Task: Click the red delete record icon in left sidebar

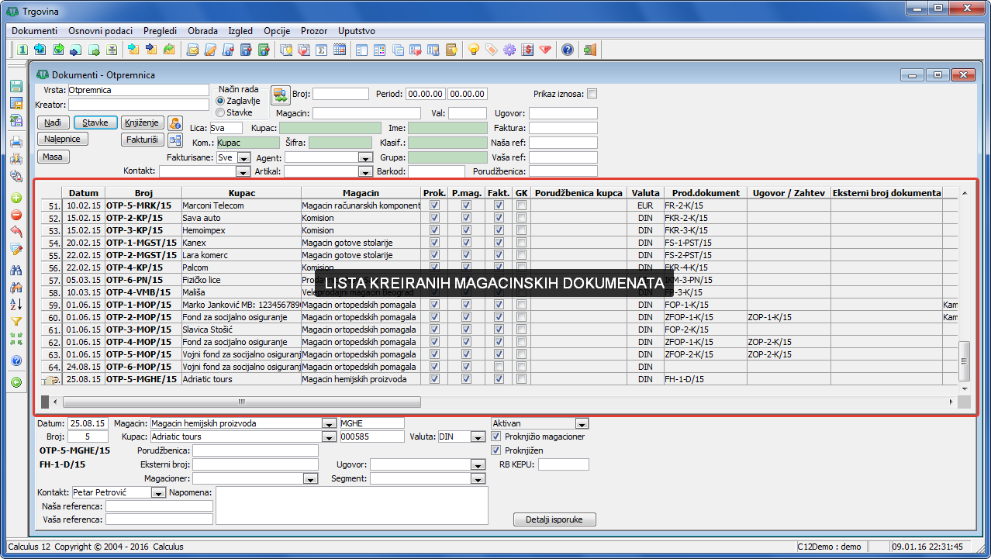Action: [16, 215]
